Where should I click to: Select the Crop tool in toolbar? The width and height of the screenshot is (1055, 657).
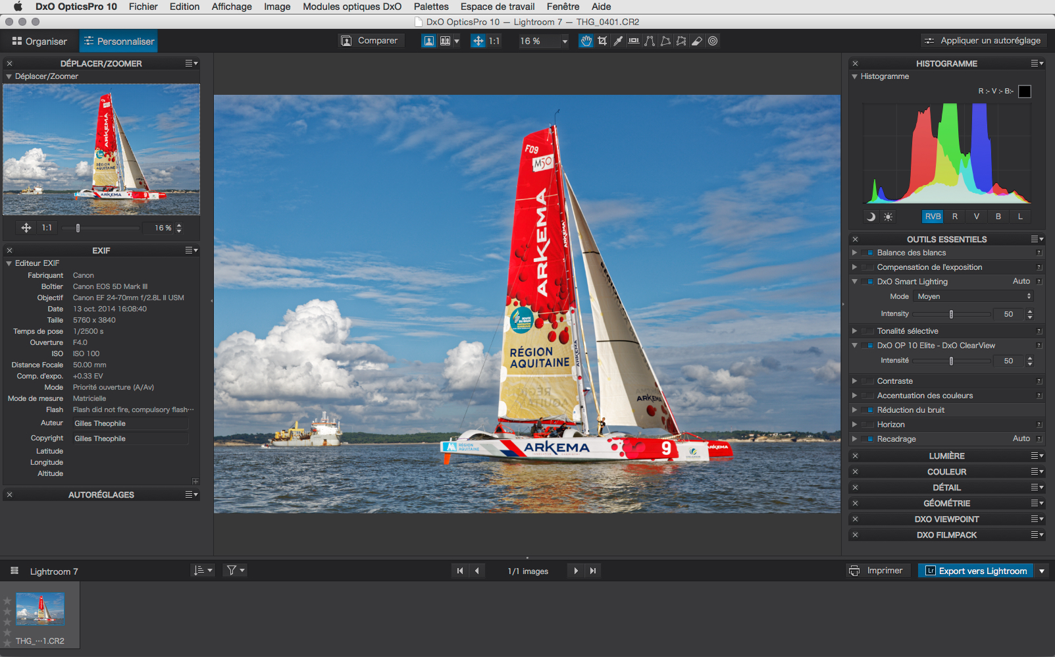(602, 41)
